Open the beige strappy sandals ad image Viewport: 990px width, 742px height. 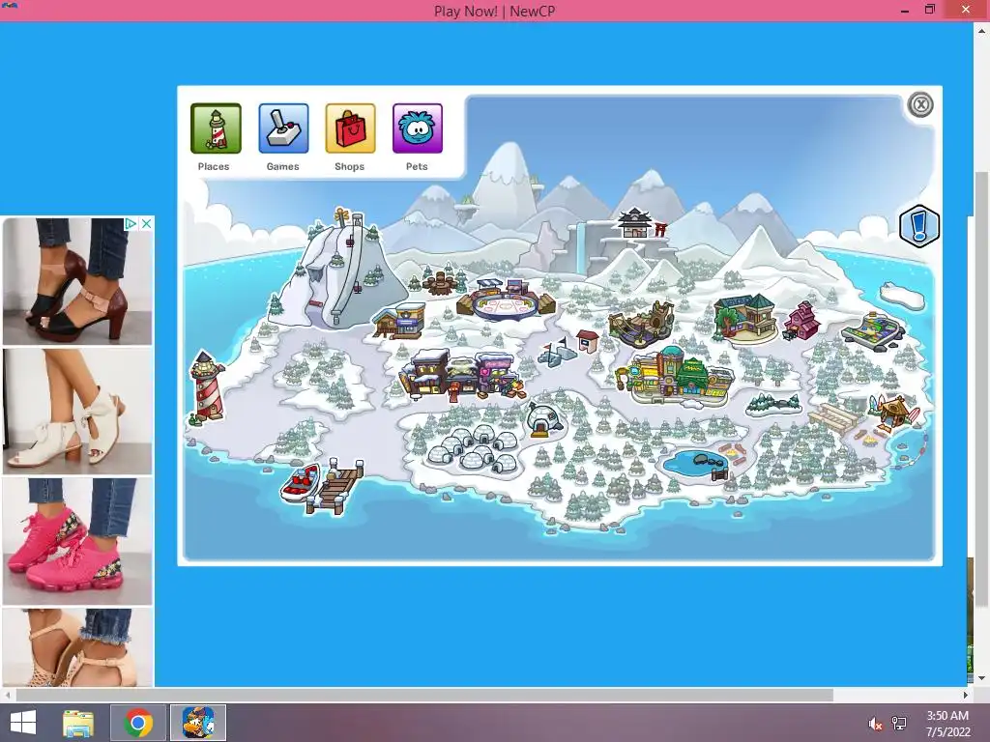(77, 646)
